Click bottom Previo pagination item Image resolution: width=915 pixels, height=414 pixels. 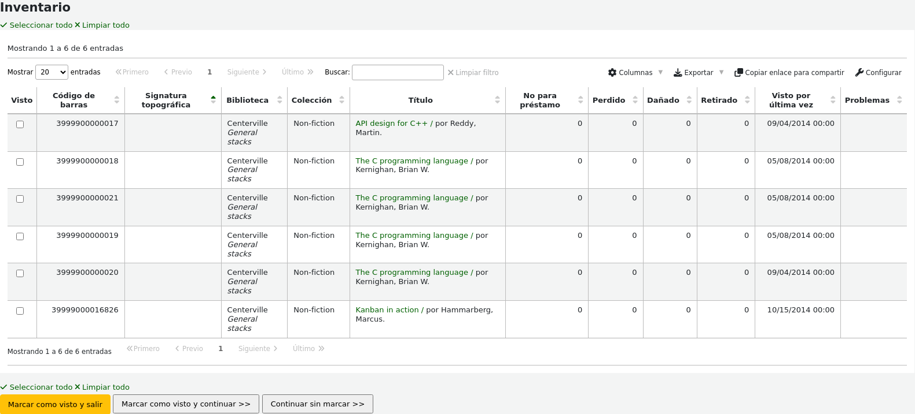189,349
